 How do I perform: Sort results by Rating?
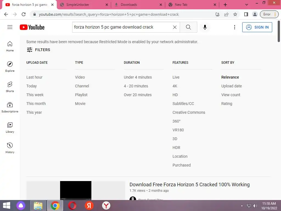click(227, 104)
